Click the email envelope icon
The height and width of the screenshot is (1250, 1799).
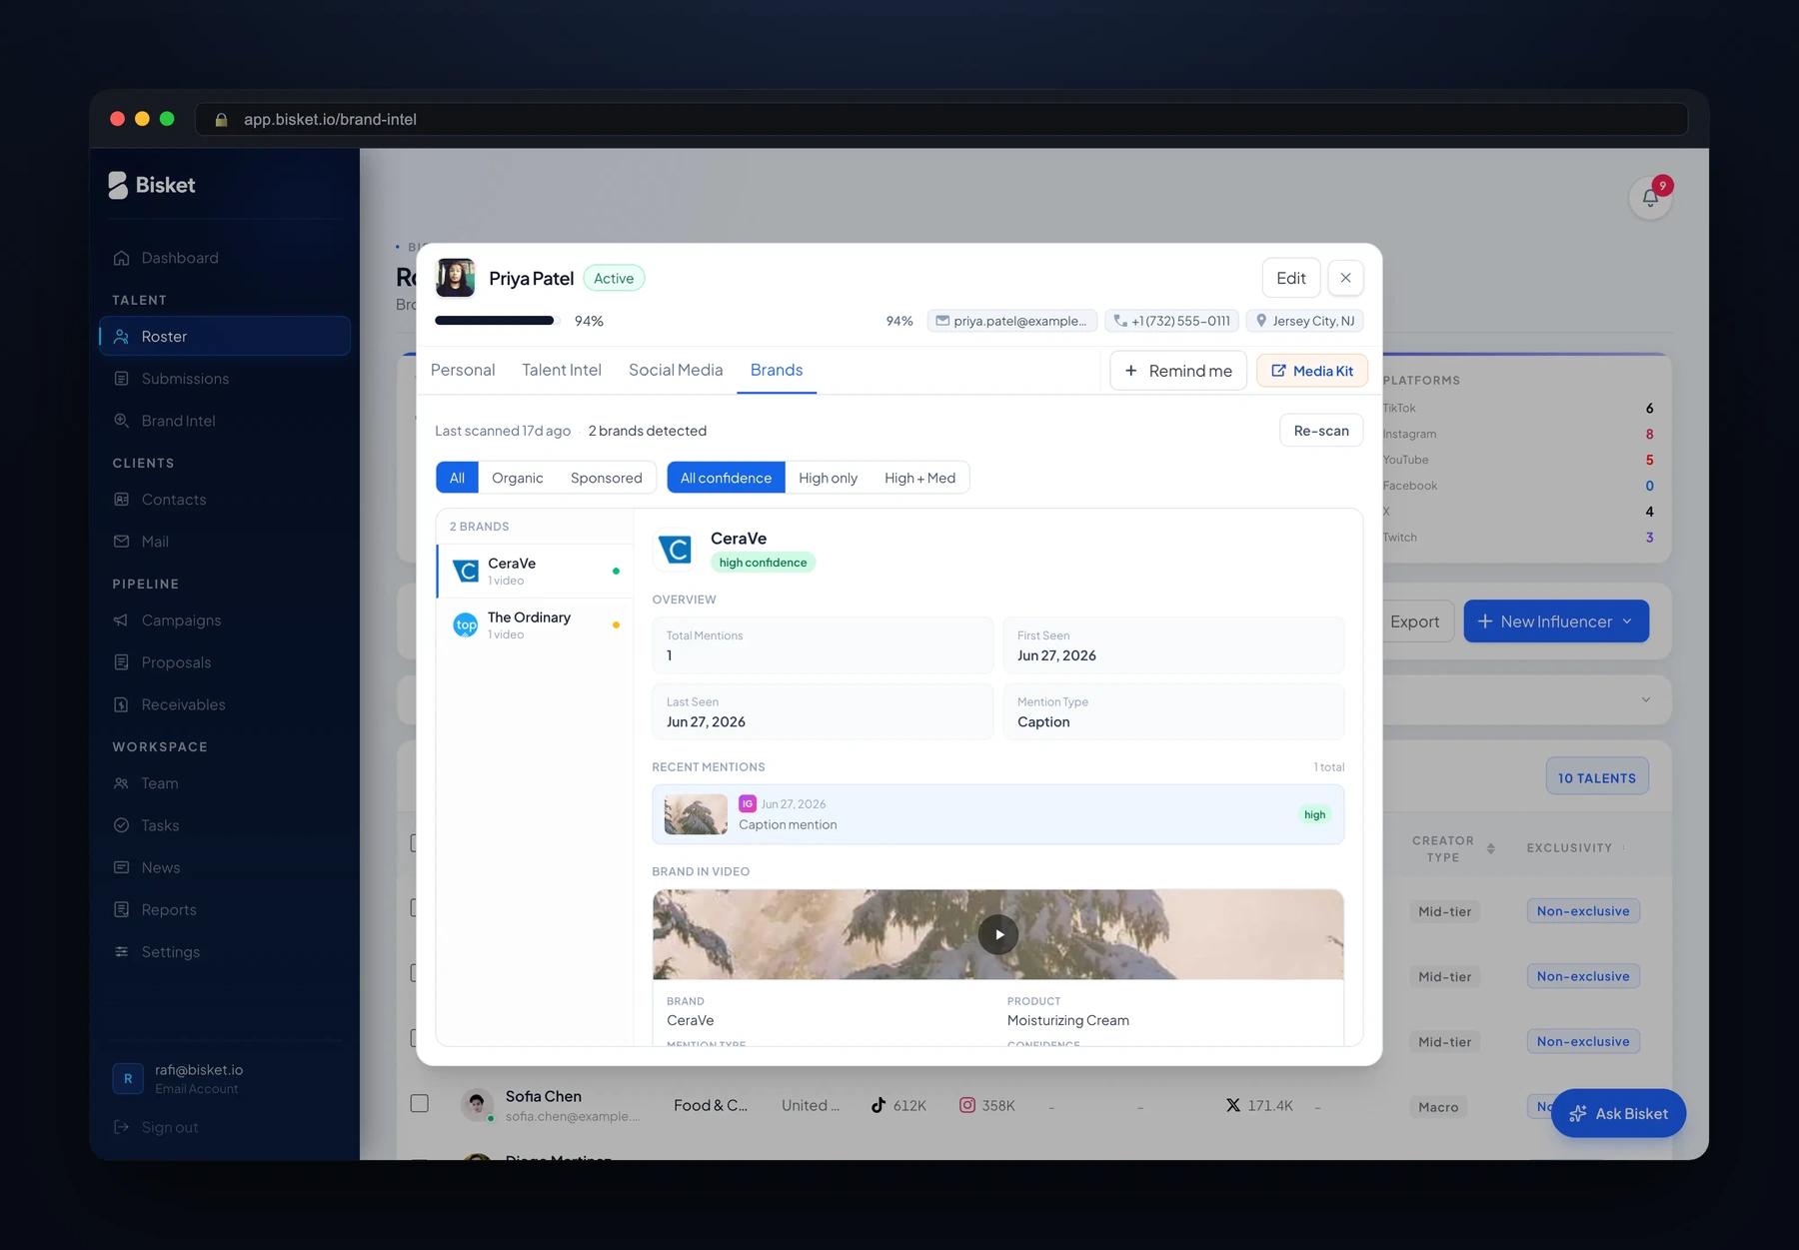click(x=941, y=321)
